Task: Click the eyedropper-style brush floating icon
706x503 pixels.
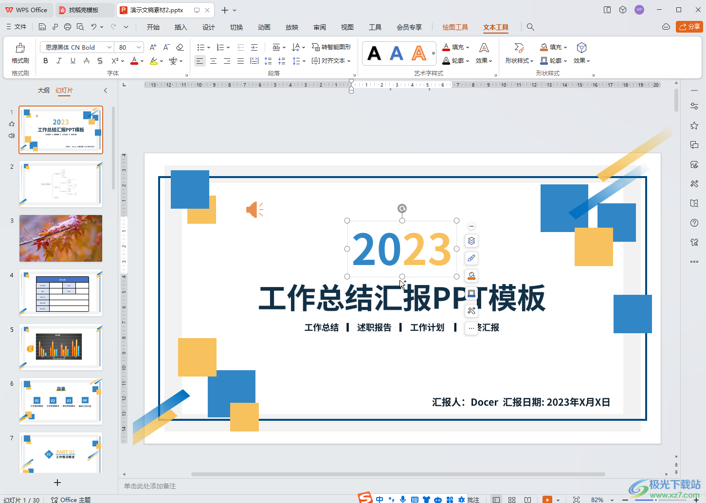Action: pos(471,258)
